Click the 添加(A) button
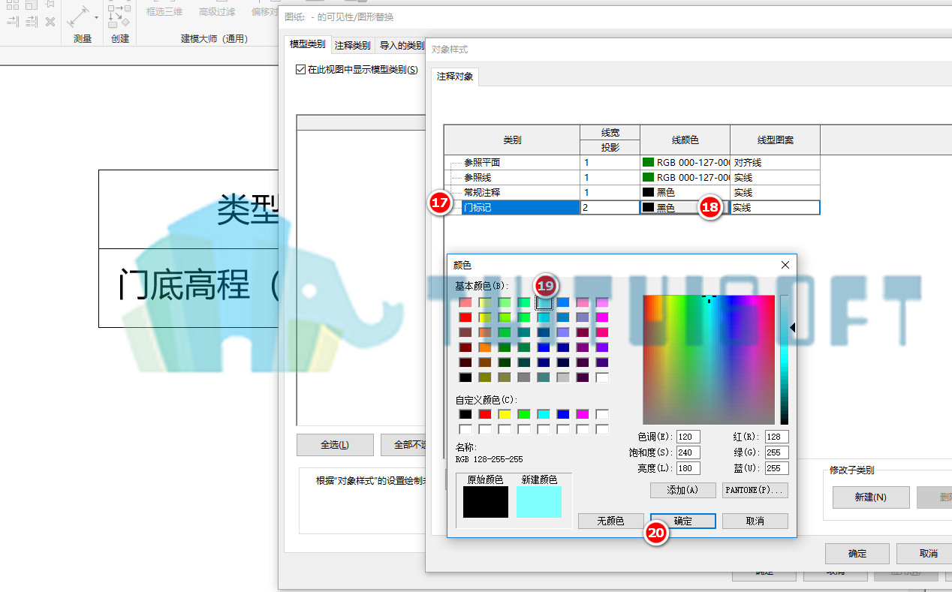This screenshot has height=592, width=952. (x=682, y=490)
